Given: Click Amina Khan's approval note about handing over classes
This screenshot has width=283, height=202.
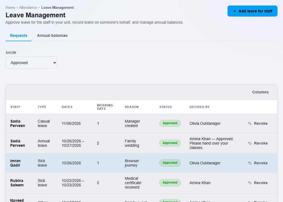Looking at the screenshot, I should click(x=212, y=143).
